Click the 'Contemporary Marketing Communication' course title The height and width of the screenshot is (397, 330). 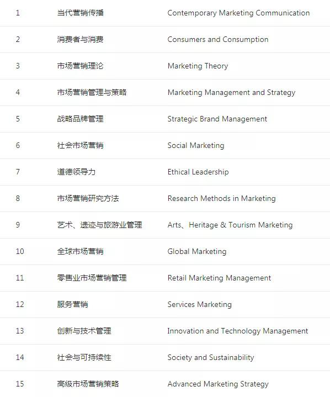pos(238,13)
